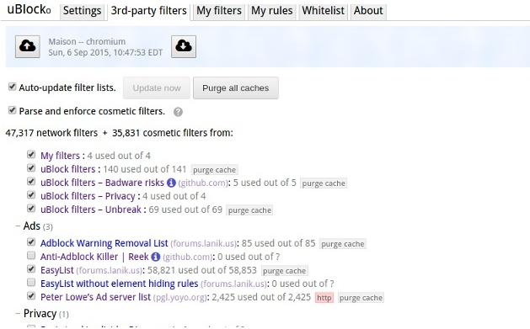
Task: Switch to the My rules tab
Action: 272,11
